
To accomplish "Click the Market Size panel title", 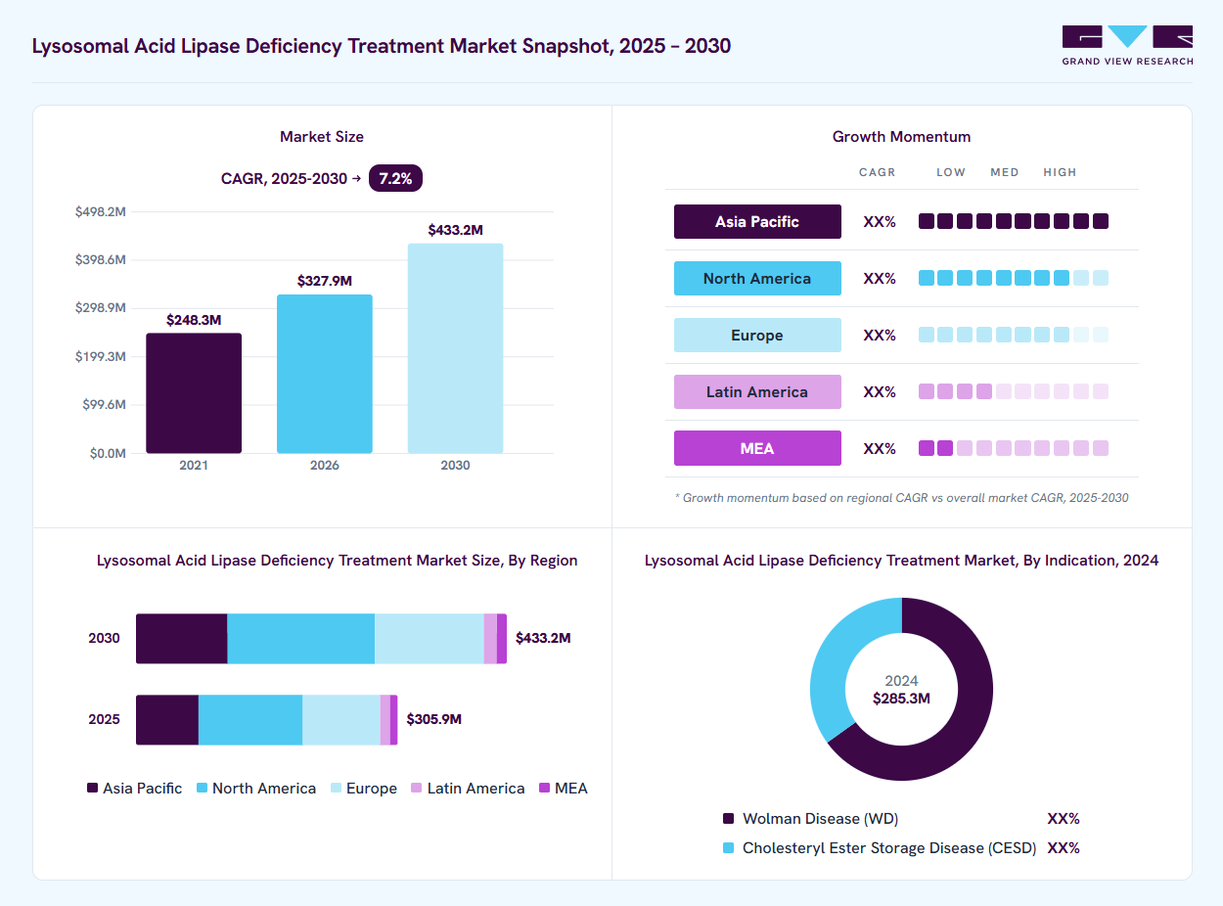I will point(322,137).
